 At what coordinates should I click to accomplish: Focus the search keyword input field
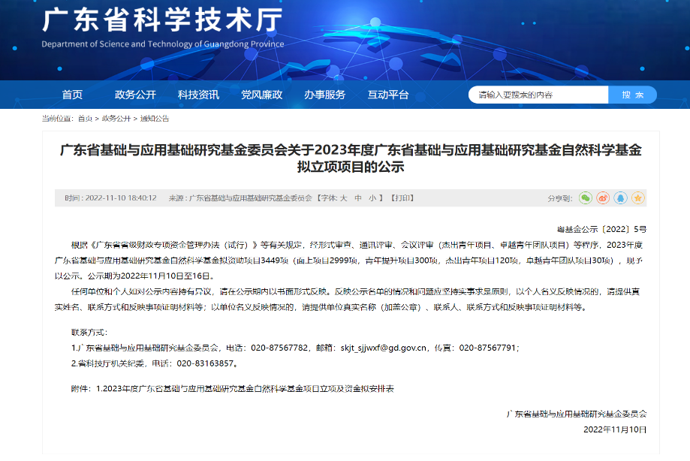tap(538, 95)
